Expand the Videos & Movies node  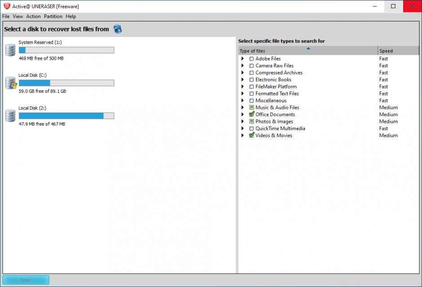(242, 135)
